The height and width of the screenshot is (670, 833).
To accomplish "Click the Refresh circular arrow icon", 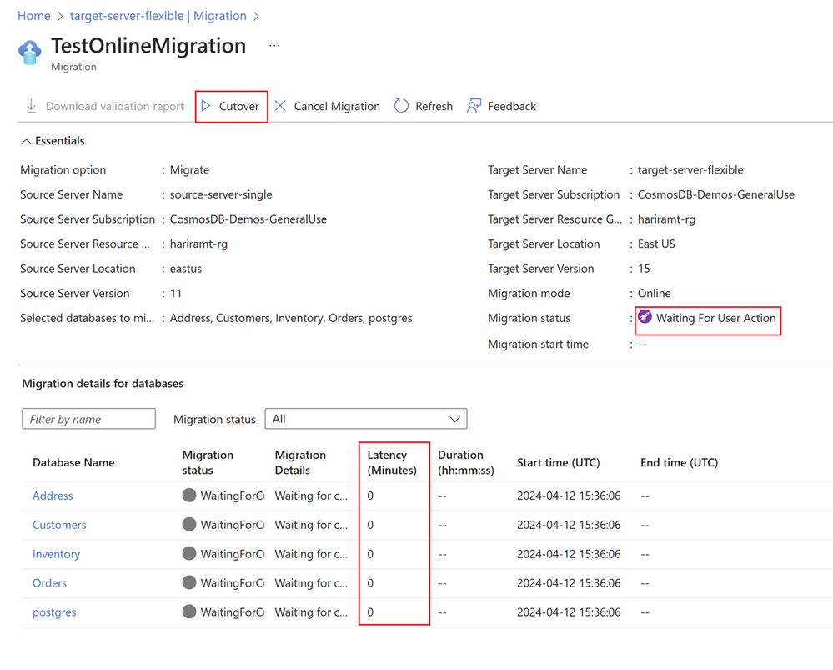I will (401, 106).
